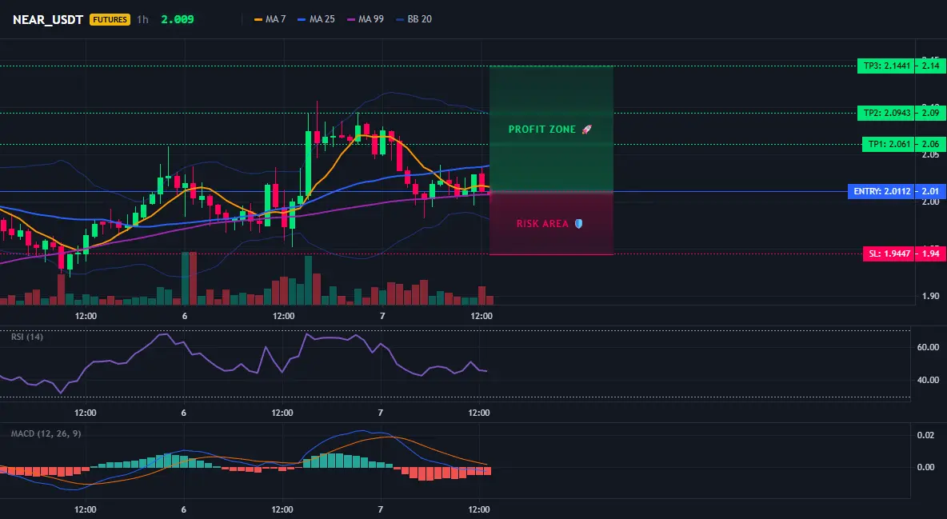Click the 60.00 RSI axis value

929,347
